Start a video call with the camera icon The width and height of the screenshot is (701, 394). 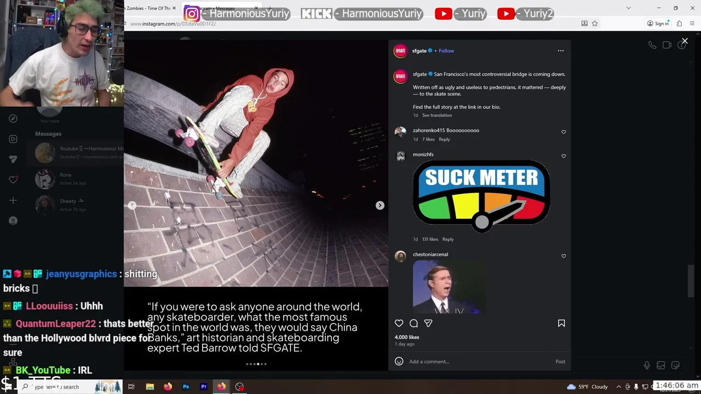click(x=666, y=45)
